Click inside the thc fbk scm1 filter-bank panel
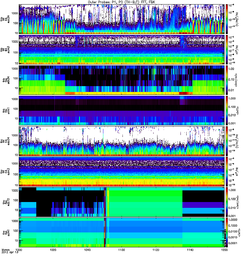The image size is (243, 259). point(122,232)
